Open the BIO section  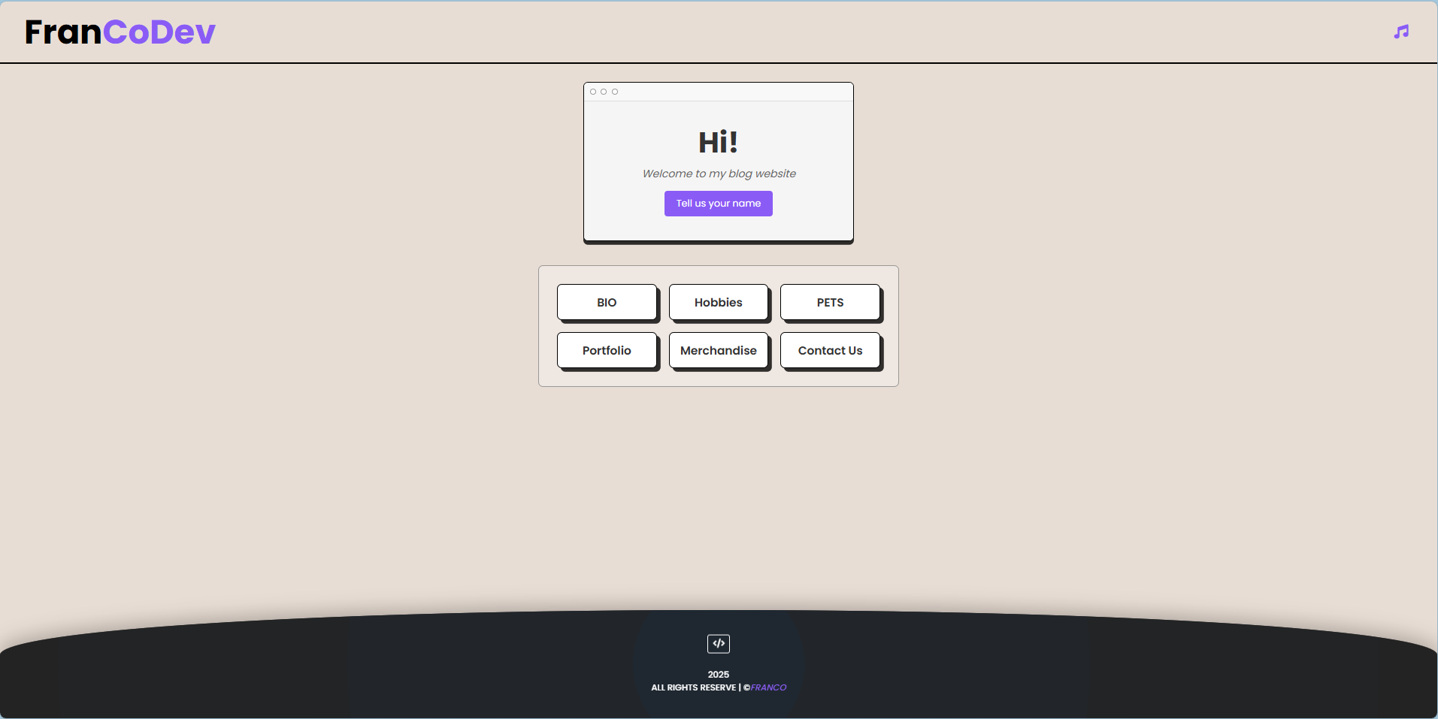click(607, 302)
